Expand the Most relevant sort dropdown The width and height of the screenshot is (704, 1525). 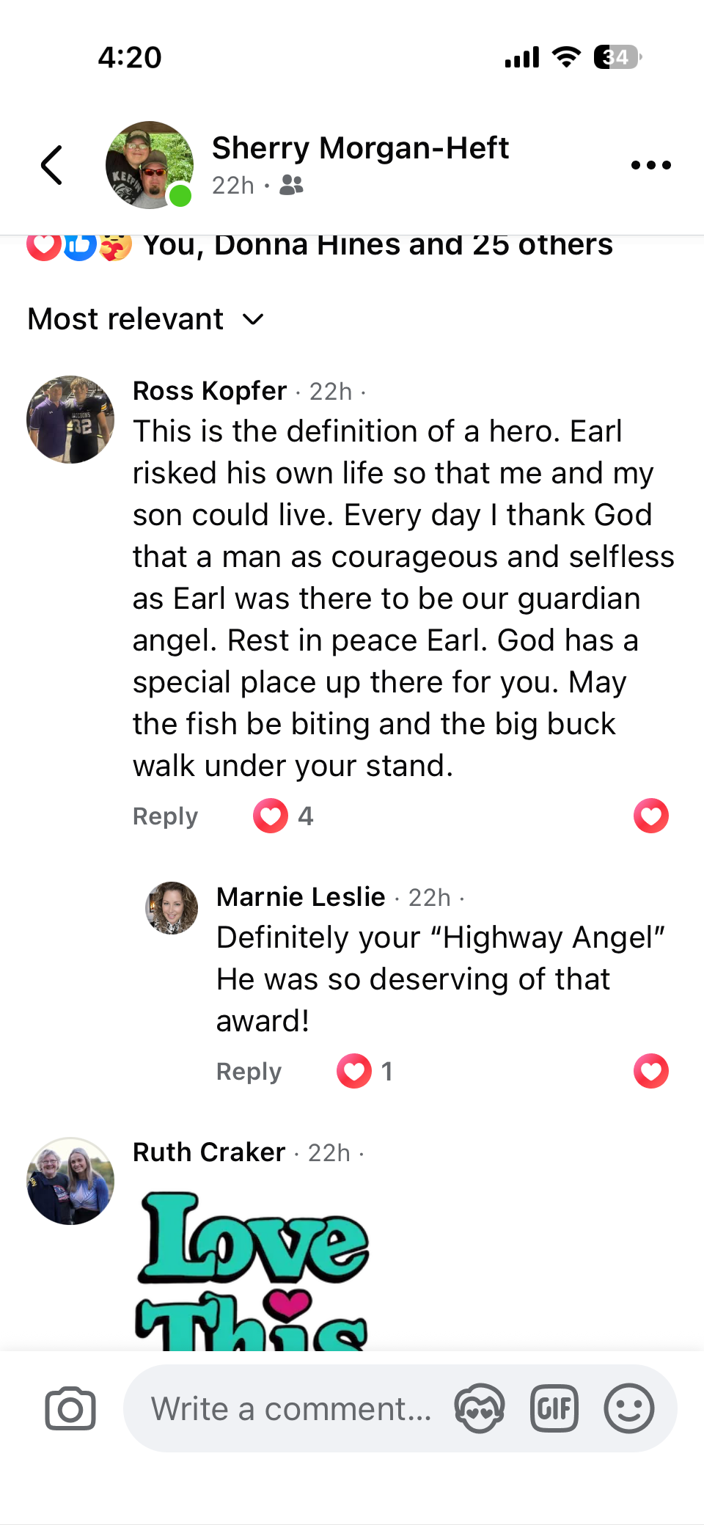click(146, 319)
